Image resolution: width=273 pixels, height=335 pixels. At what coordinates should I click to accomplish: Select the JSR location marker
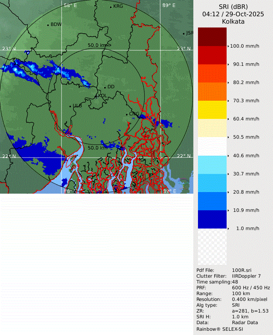point(184,34)
